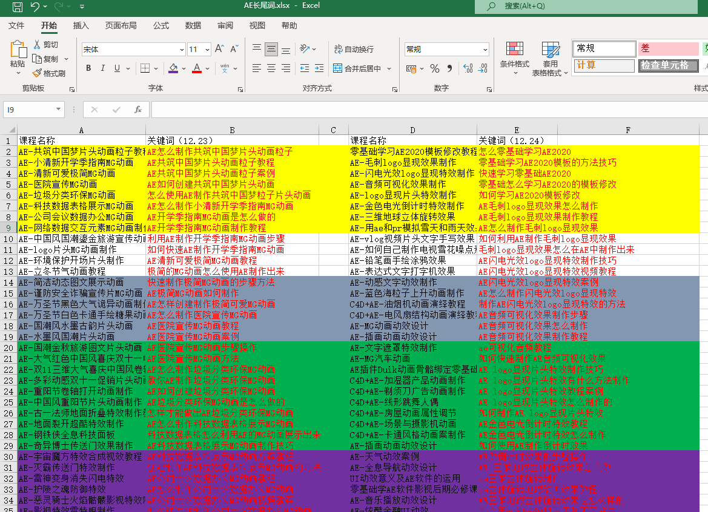Screen dimensions: 708x512
Task: Click the align left icon
Action: pyautogui.click(x=256, y=68)
